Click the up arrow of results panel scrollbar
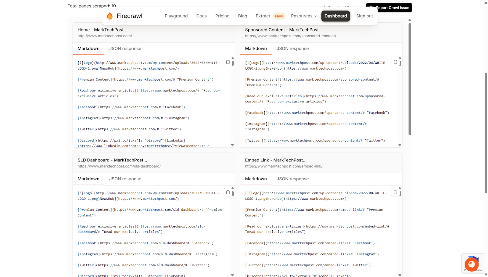This screenshot has height=277, width=488. (410, 20)
